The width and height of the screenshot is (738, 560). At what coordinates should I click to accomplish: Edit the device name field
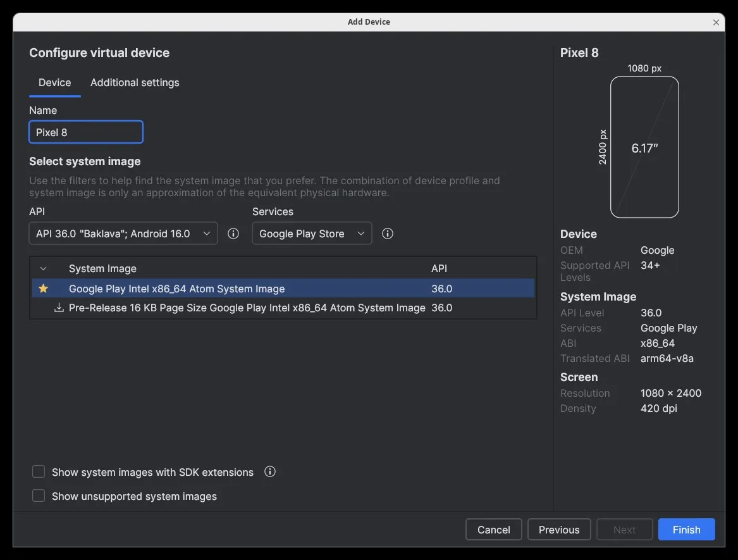tap(85, 132)
